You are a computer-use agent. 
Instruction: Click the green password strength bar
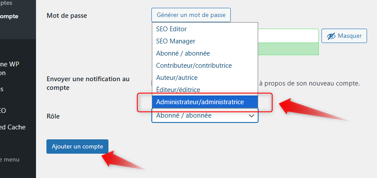288,49
